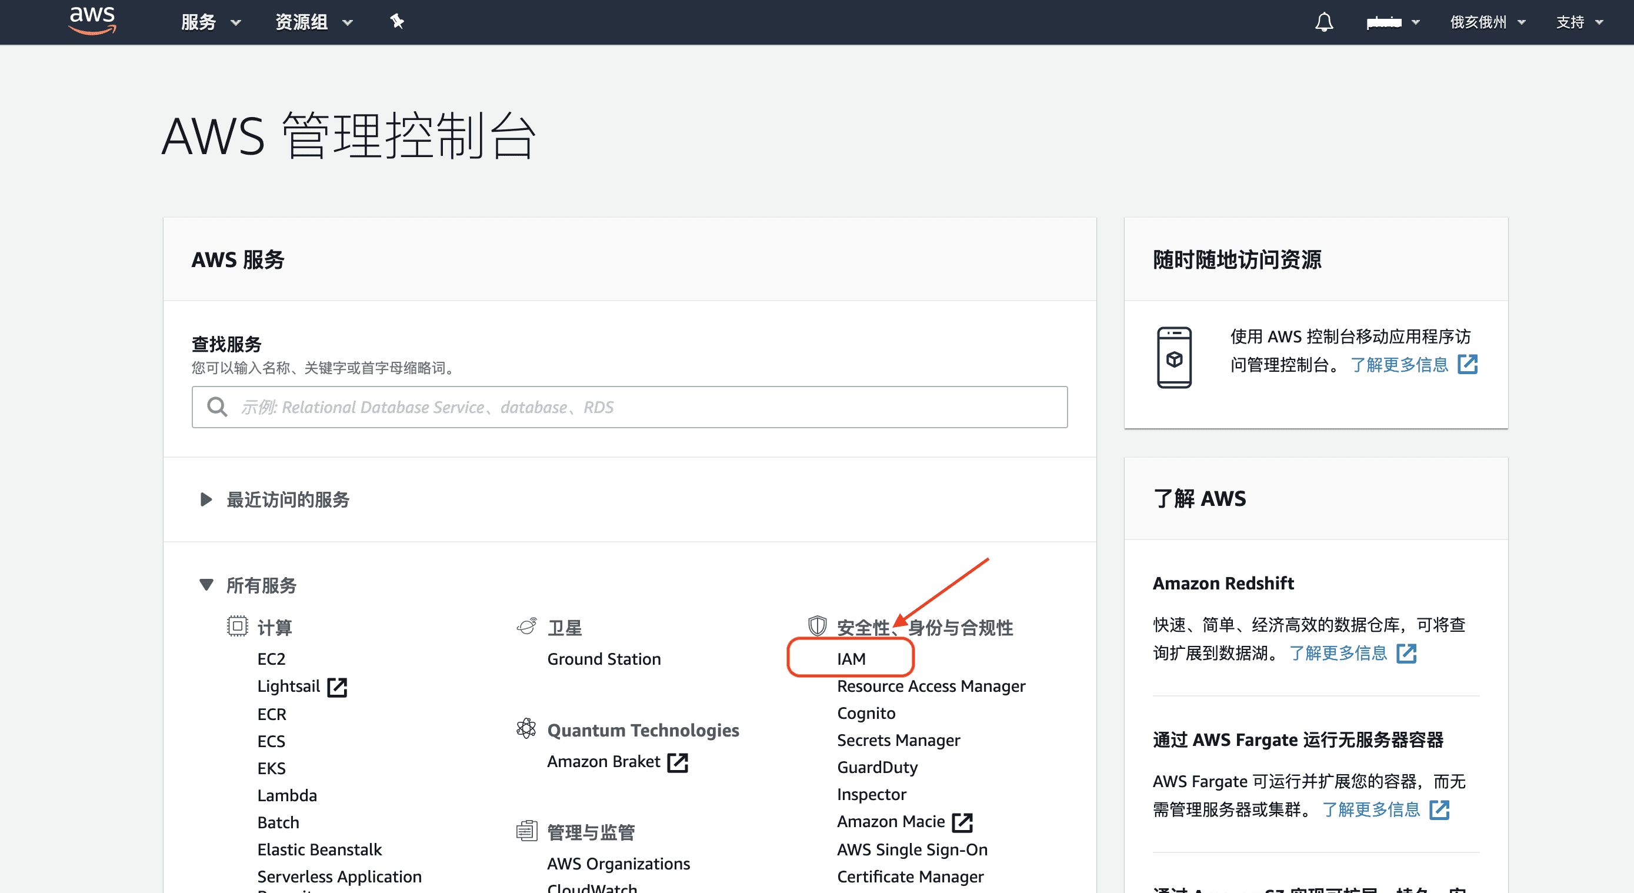Viewport: 1634px width, 893px height.
Task: Open Amazon Braket service
Action: (603, 762)
